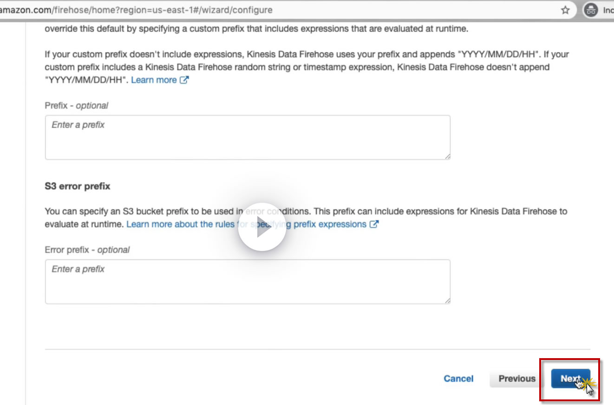The height and width of the screenshot is (405, 614).
Task: Click external-link icon beside first Learn more
Action: click(184, 80)
